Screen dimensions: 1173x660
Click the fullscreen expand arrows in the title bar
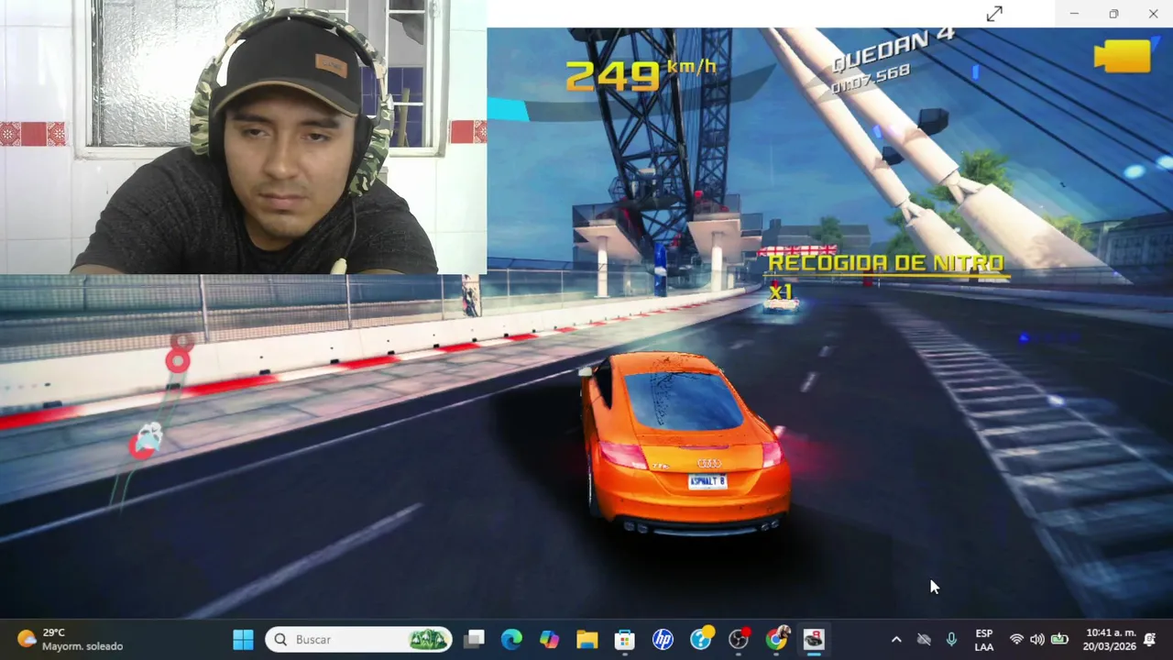point(994,14)
